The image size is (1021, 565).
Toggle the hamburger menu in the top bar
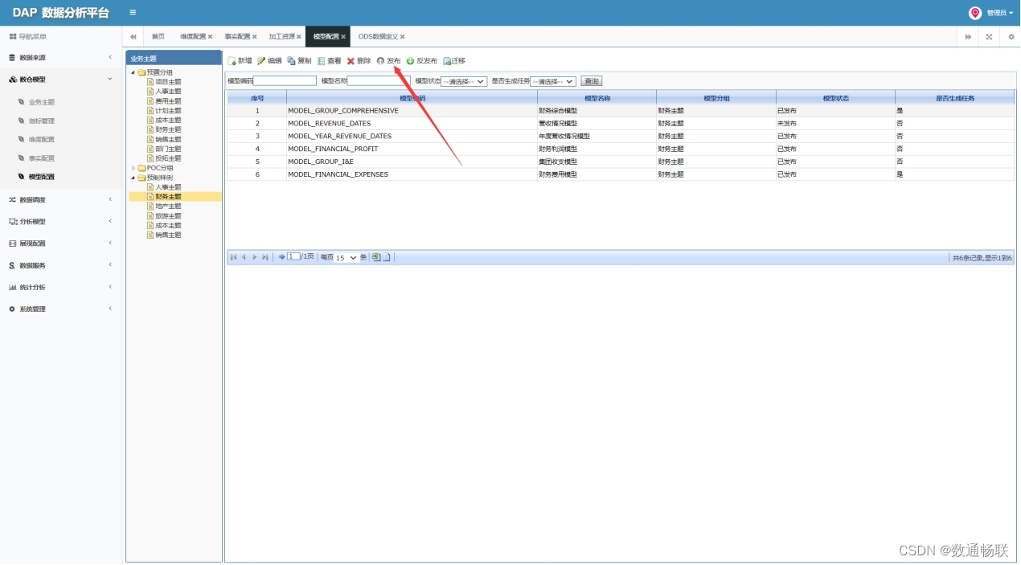[x=133, y=13]
